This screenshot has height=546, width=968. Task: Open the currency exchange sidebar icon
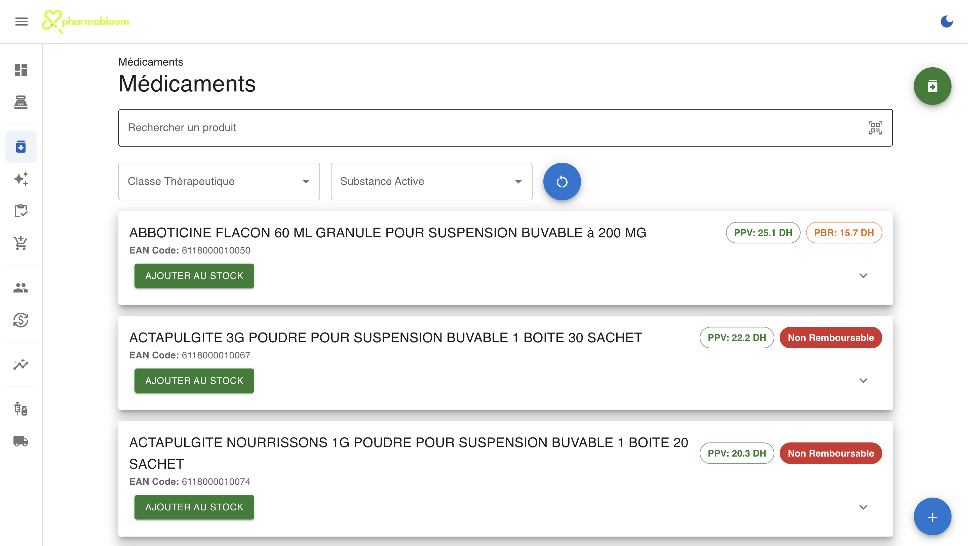[x=21, y=320]
